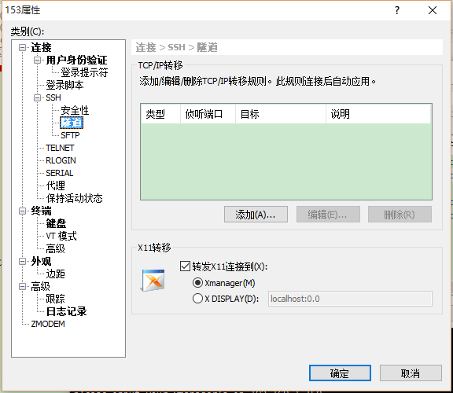Open SFTP settings in tree
Image resolution: width=453 pixels, height=393 pixels.
[x=70, y=135]
